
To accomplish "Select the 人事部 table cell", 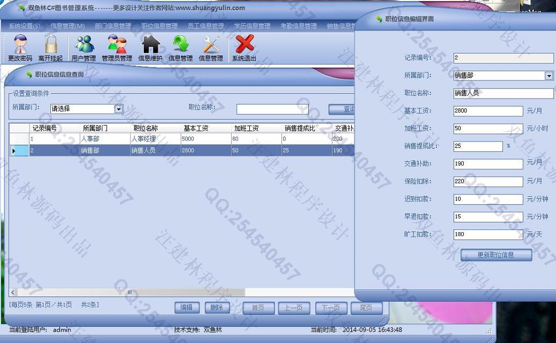I will click(x=105, y=139).
